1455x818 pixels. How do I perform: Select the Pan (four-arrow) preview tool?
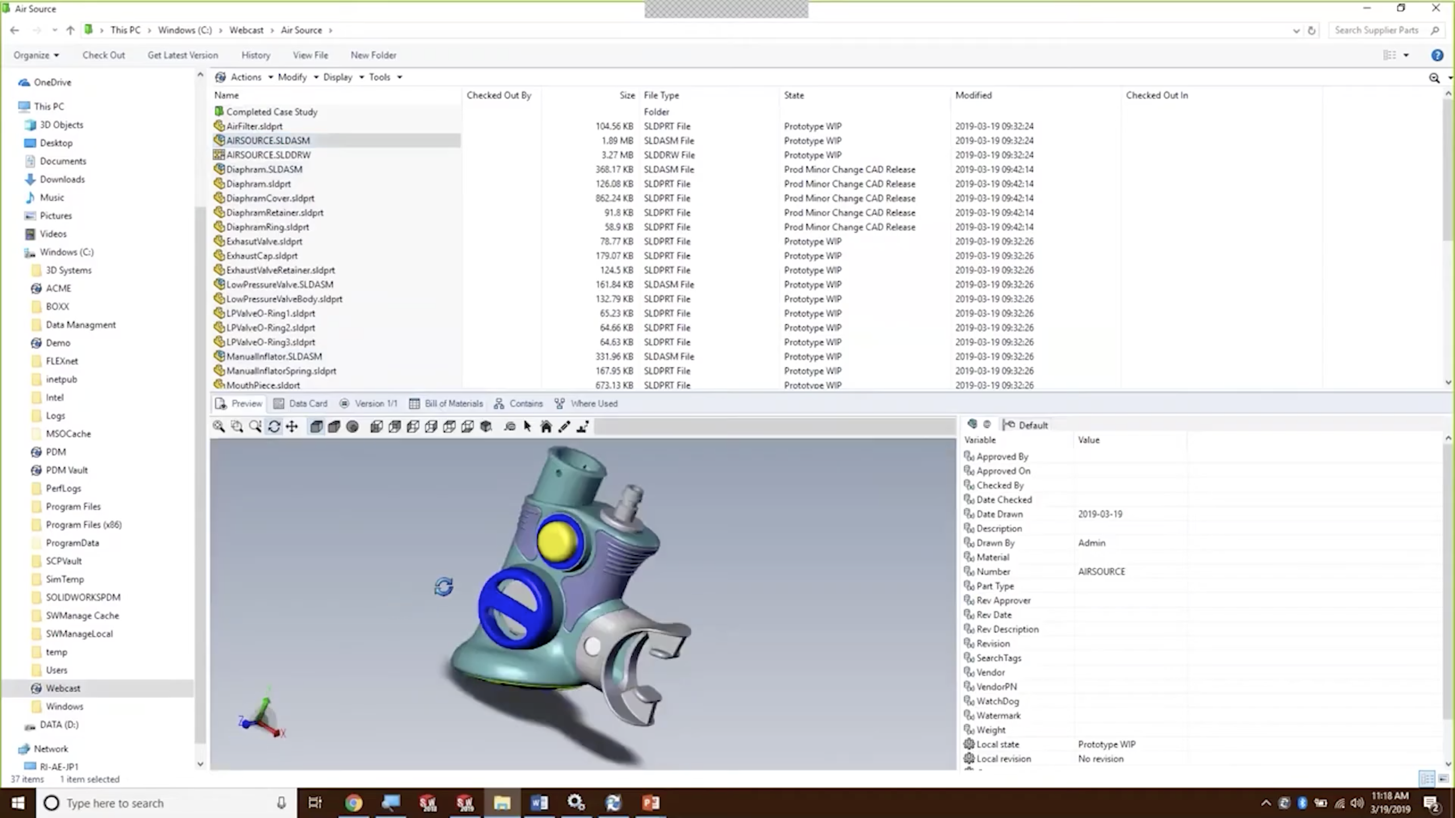point(292,427)
